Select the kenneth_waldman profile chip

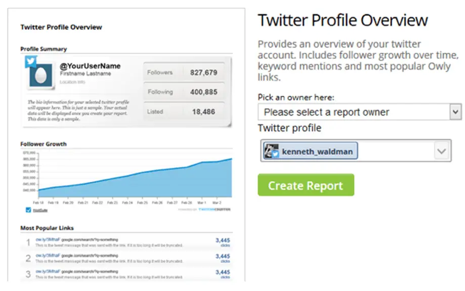[x=311, y=151]
